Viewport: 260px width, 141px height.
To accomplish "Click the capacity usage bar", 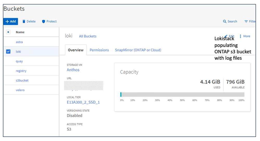I will [182, 95].
